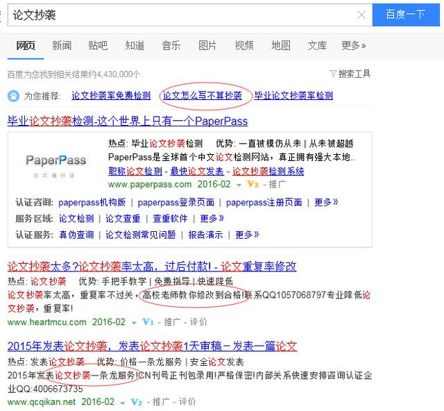Open paperpass注册页面 link
The image size is (444, 411).
(x=264, y=203)
